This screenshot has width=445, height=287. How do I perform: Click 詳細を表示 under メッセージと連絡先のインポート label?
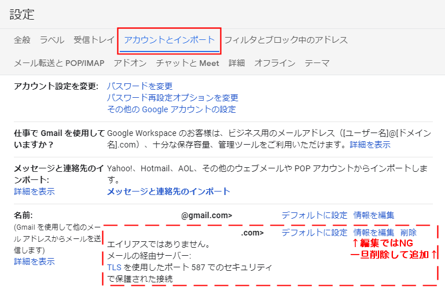click(34, 192)
